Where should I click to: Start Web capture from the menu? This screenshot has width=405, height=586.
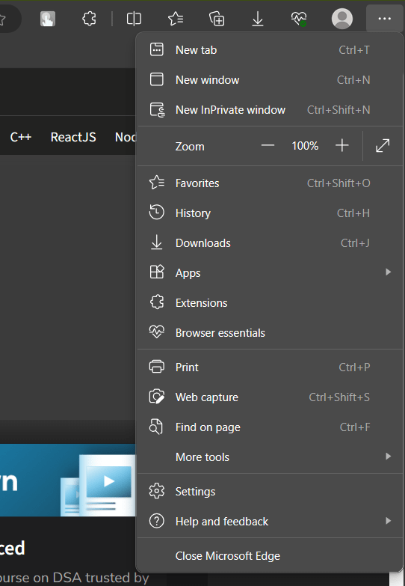(270, 397)
